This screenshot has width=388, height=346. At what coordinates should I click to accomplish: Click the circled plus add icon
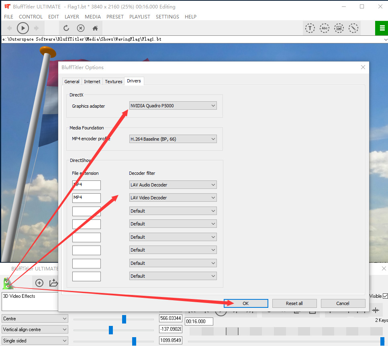(39, 283)
